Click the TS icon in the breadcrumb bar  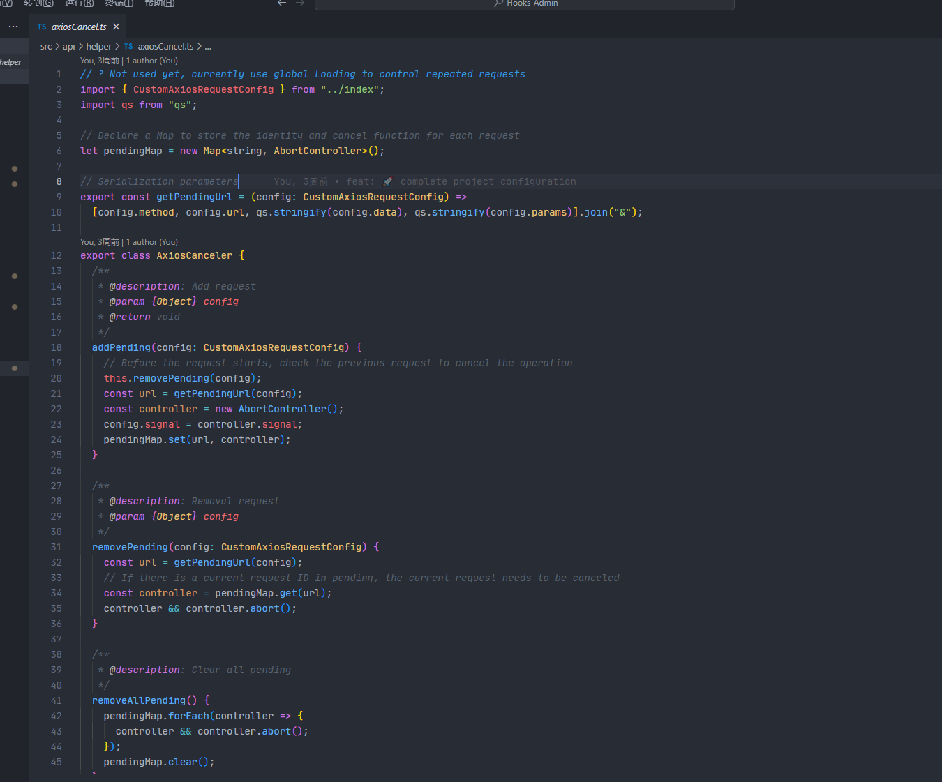pyautogui.click(x=128, y=46)
